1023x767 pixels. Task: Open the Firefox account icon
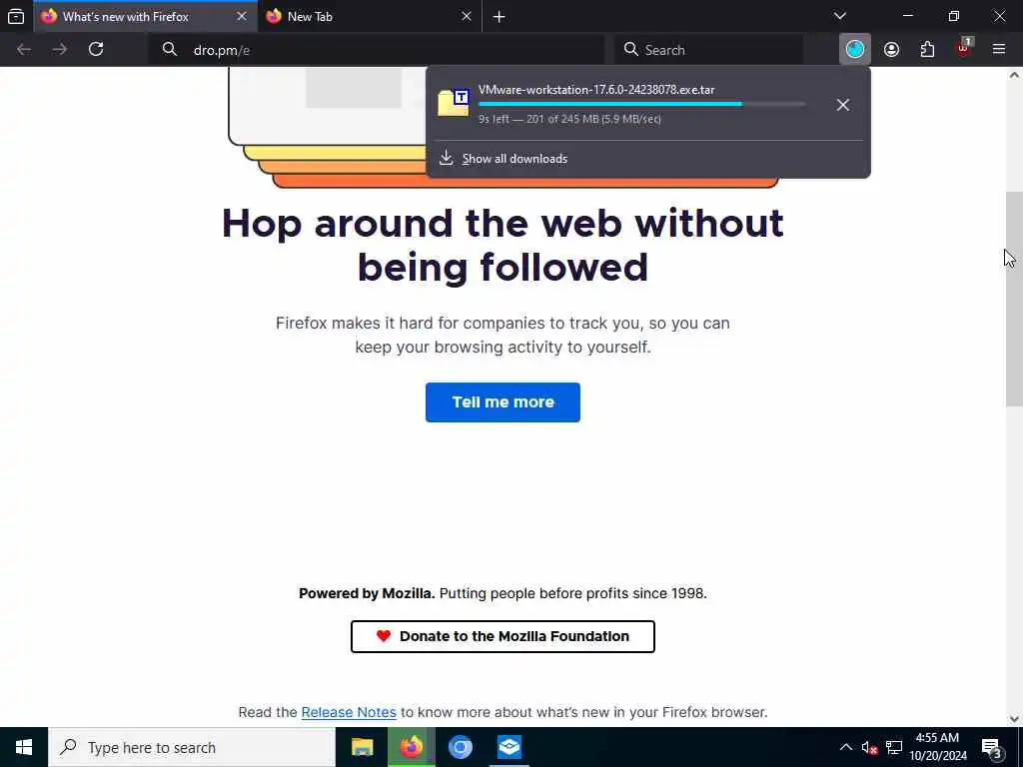[x=891, y=50]
